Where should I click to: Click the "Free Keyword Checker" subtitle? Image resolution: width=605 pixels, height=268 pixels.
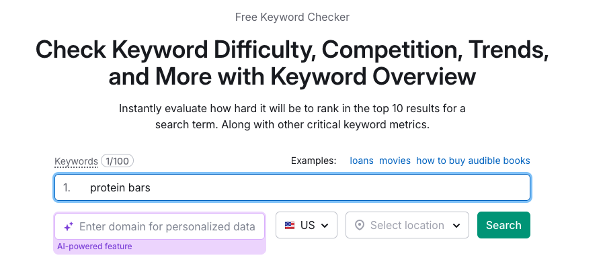coord(292,17)
